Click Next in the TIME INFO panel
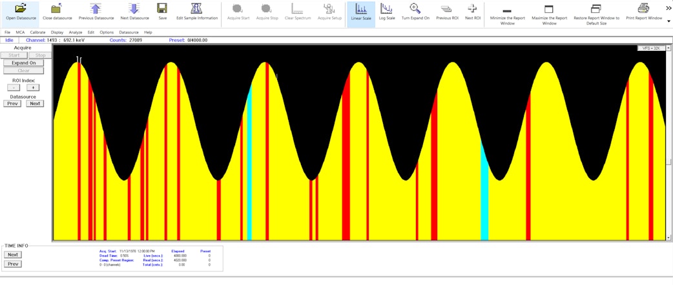This screenshot has width=673, height=285. pyautogui.click(x=13, y=255)
